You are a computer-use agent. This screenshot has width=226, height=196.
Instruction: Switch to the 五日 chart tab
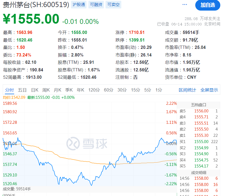point(22,90)
